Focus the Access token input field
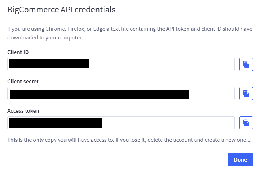 coord(121,123)
